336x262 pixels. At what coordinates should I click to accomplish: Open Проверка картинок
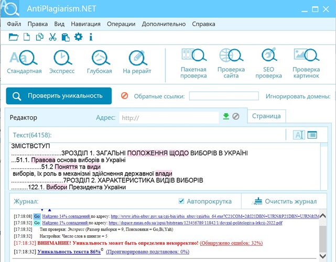306,63
